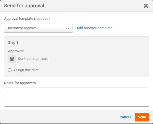Open the Approval template dropdown arrow
This screenshot has width=153, height=124.
tap(68, 28)
